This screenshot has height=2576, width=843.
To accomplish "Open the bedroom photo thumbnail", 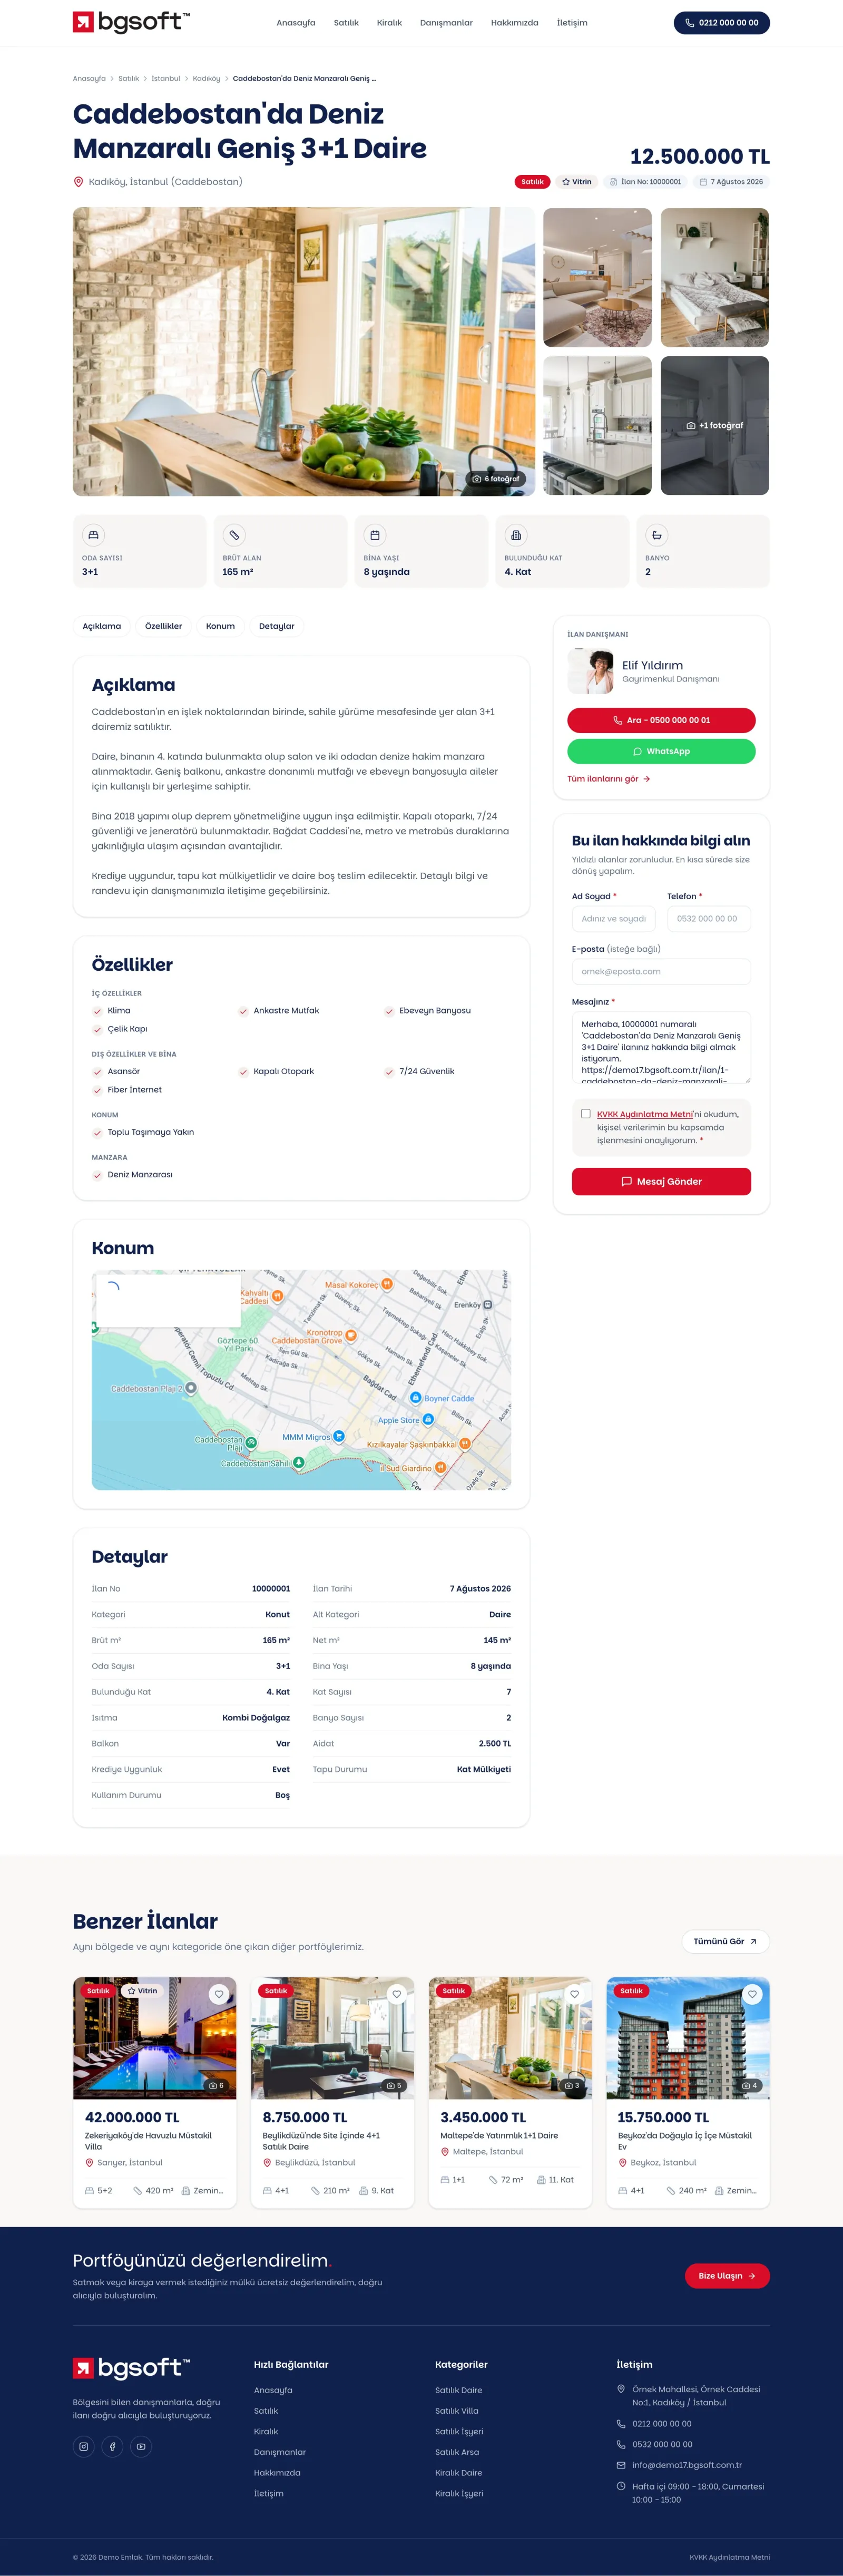I will click(715, 277).
